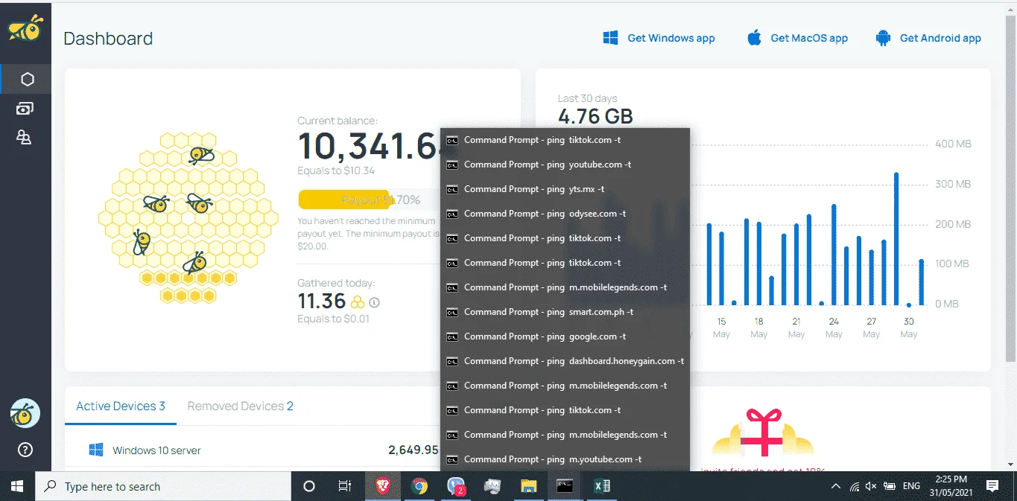Click the Apple logo download icon

(754, 38)
